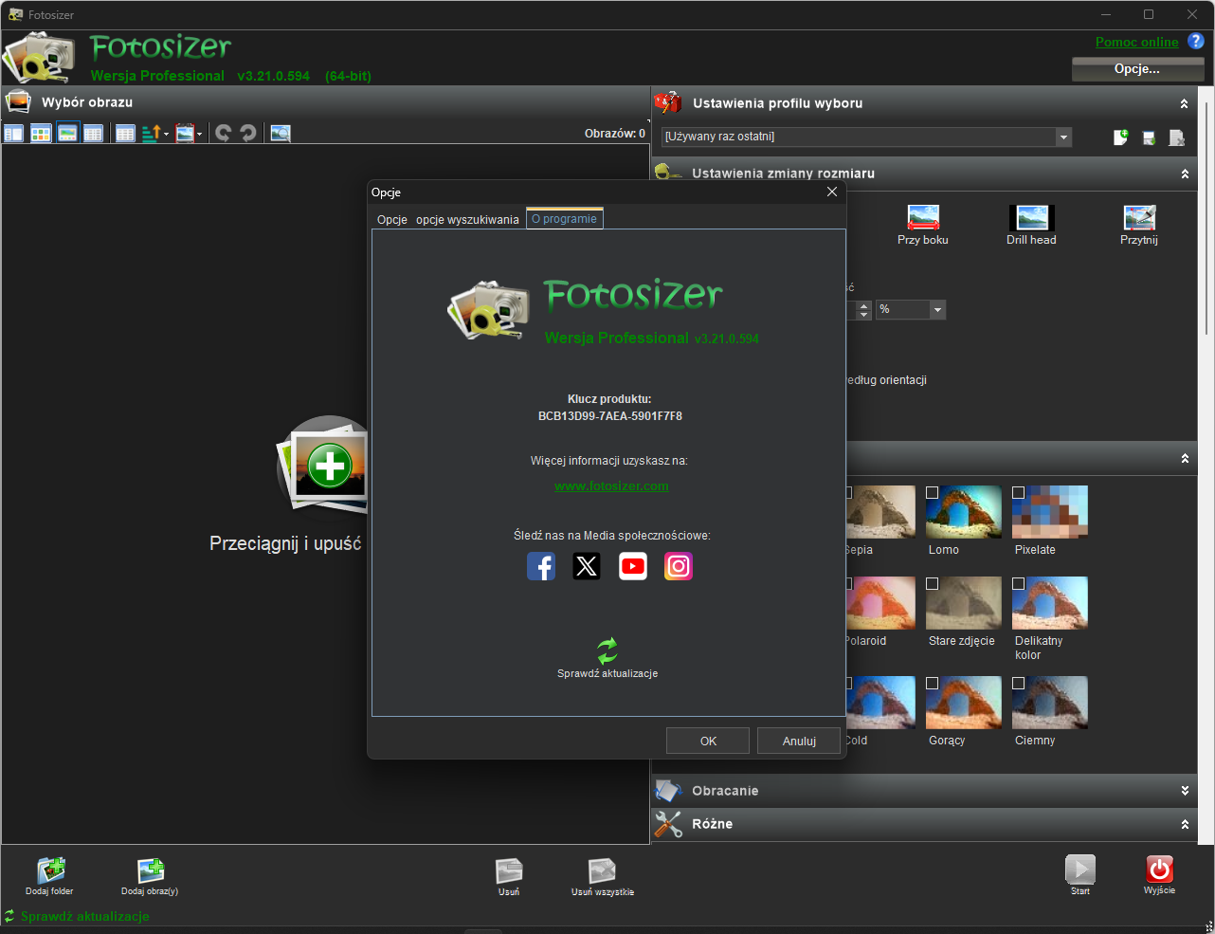Click the Dodaj folder icon
The image size is (1215, 934).
(x=50, y=870)
